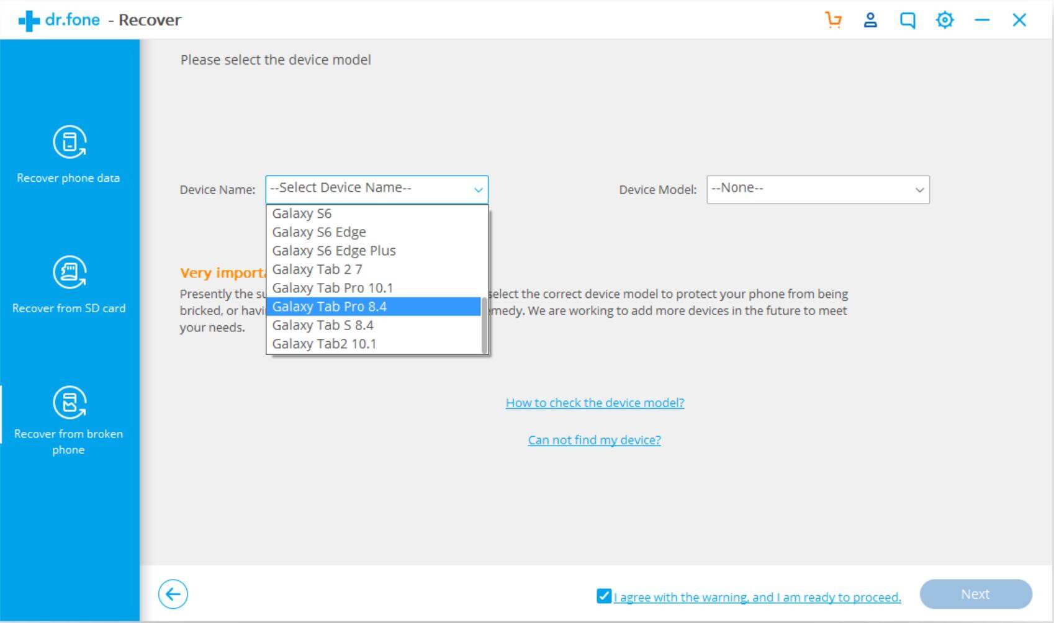Viewport: 1054px width, 623px height.
Task: Pick Galaxy Tab Pro 10.1 entry
Action: click(x=374, y=288)
